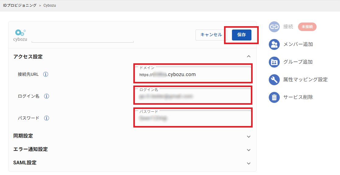The height and width of the screenshot is (175, 340).
Task: Click the エラー通知設定 heading
Action: pos(30,149)
